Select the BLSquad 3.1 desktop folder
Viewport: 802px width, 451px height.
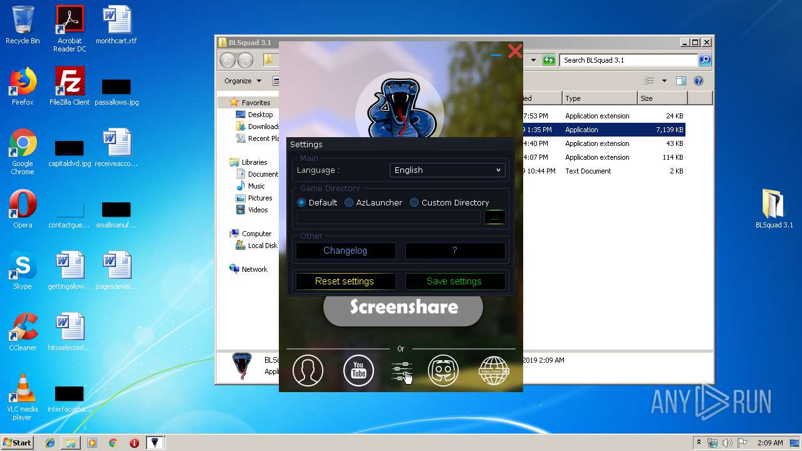pyautogui.click(x=774, y=209)
